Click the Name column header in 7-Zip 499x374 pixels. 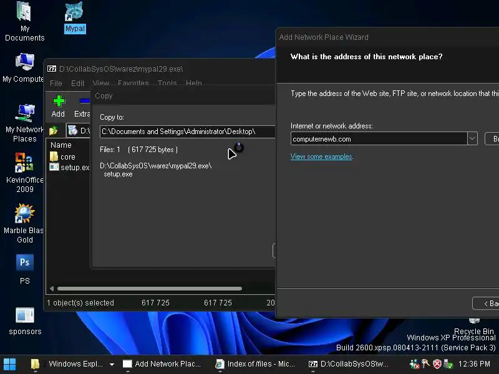(x=61, y=145)
